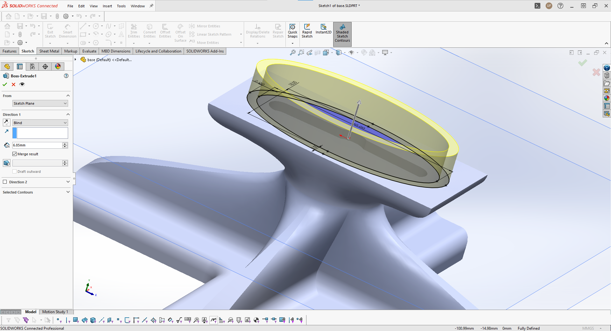The height and width of the screenshot is (331, 611).
Task: Open the Linear Sketch Pattern dropdown arrow
Action: point(241,34)
